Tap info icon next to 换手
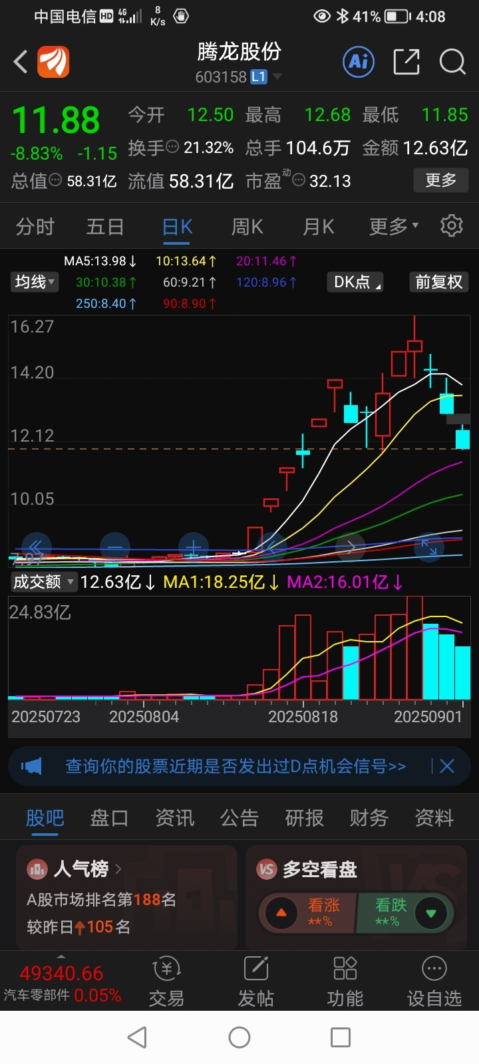 click(172, 147)
